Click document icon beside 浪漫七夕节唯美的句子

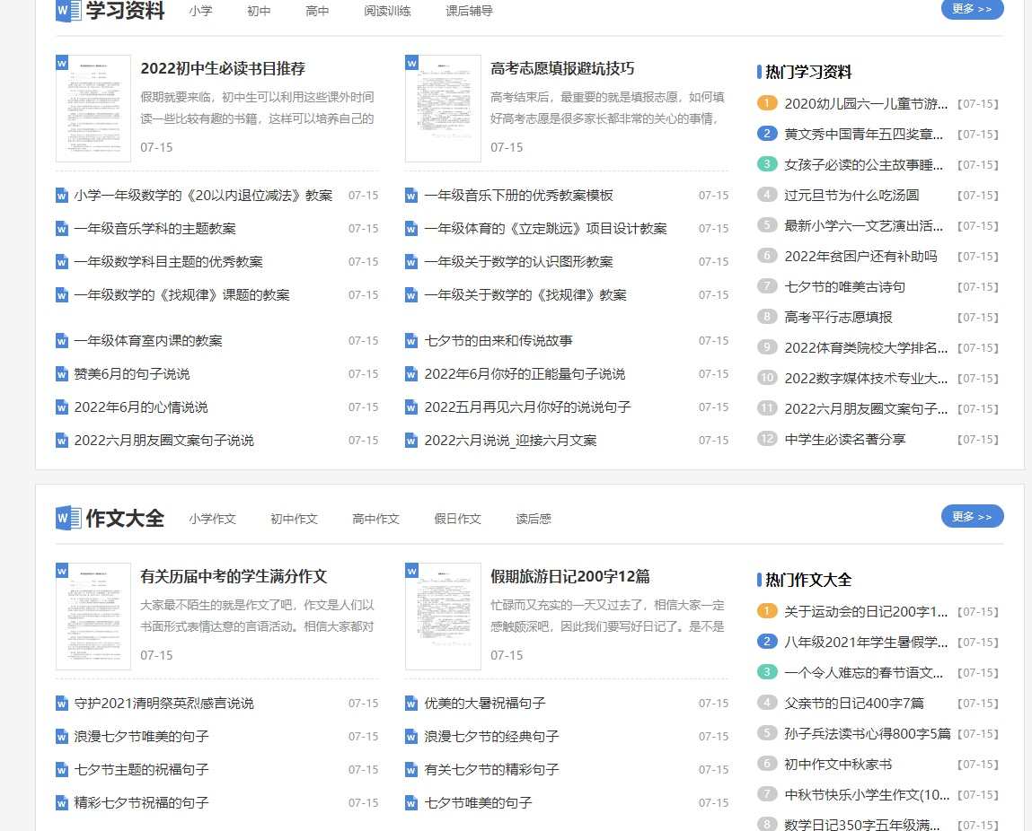coord(62,737)
